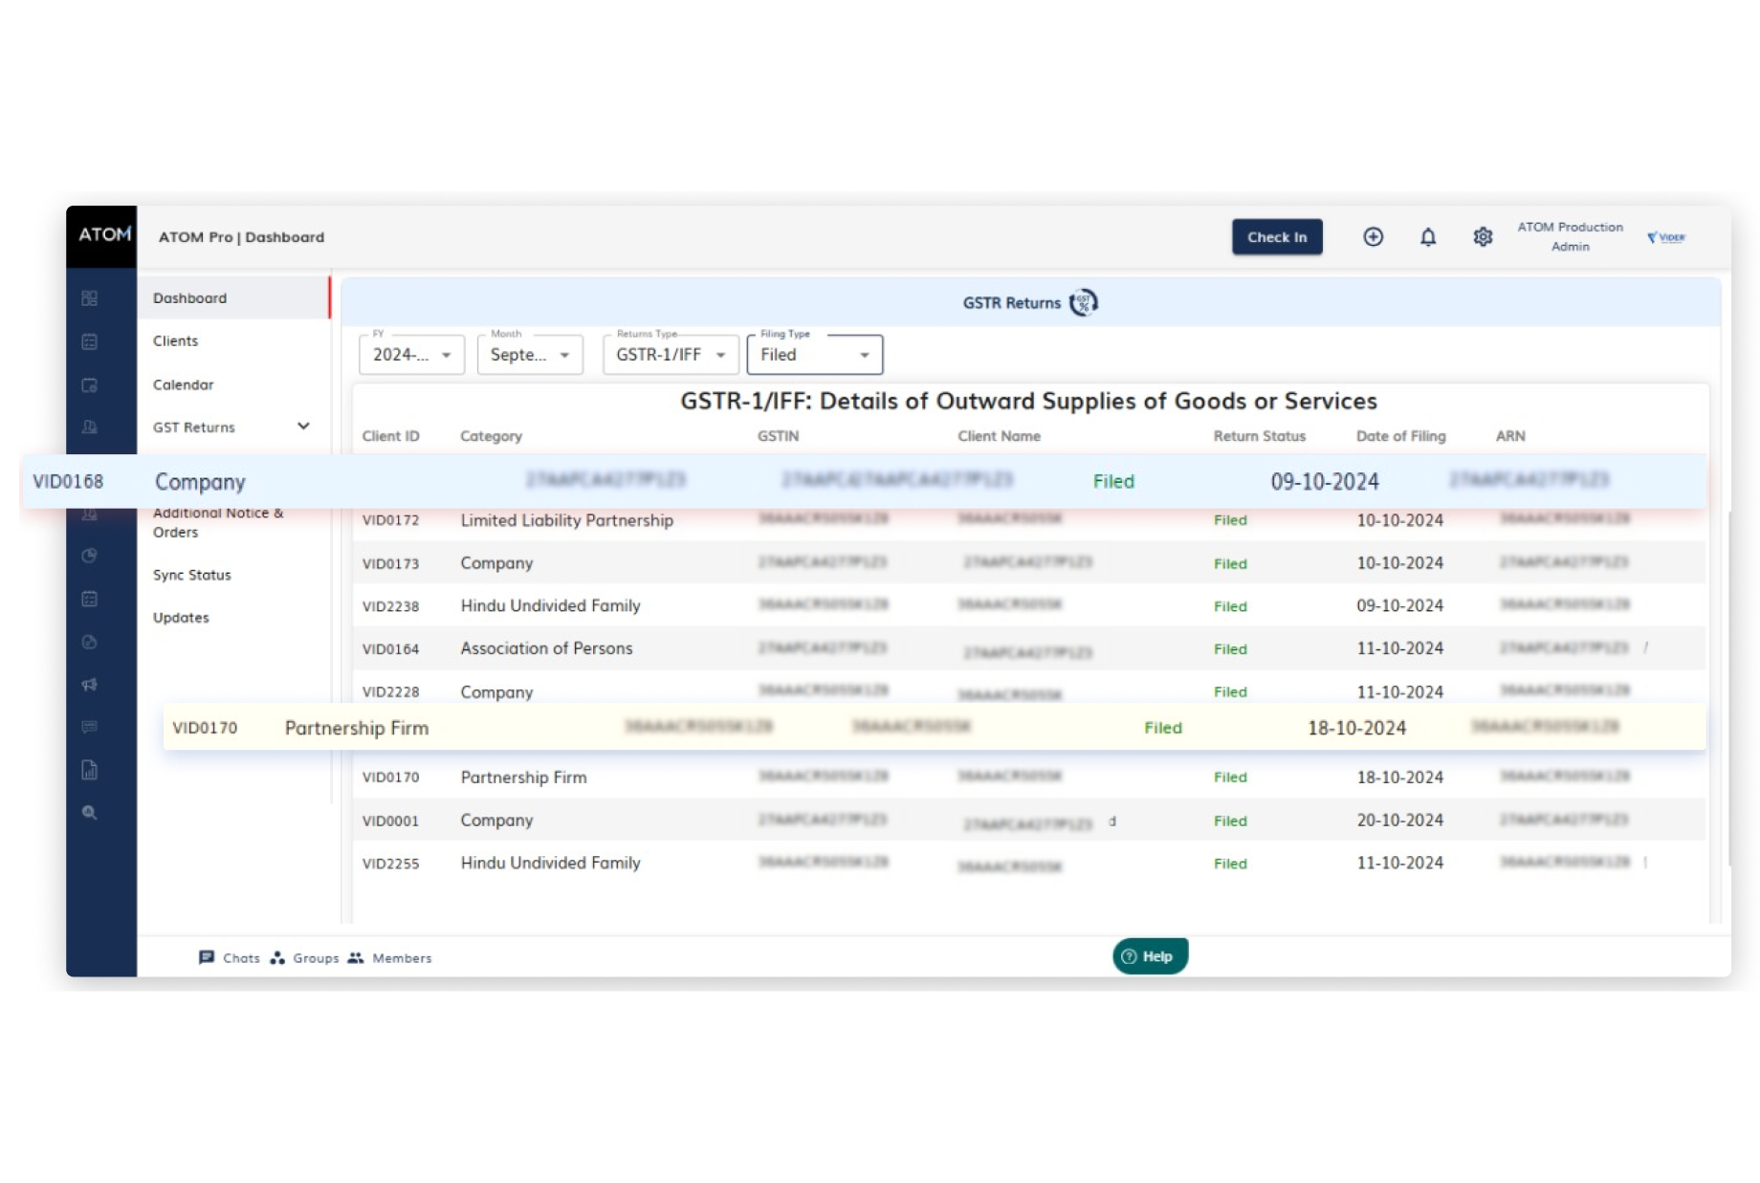Click the Members people icon
Image resolution: width=1760 pixels, height=1183 pixels.
(356, 957)
